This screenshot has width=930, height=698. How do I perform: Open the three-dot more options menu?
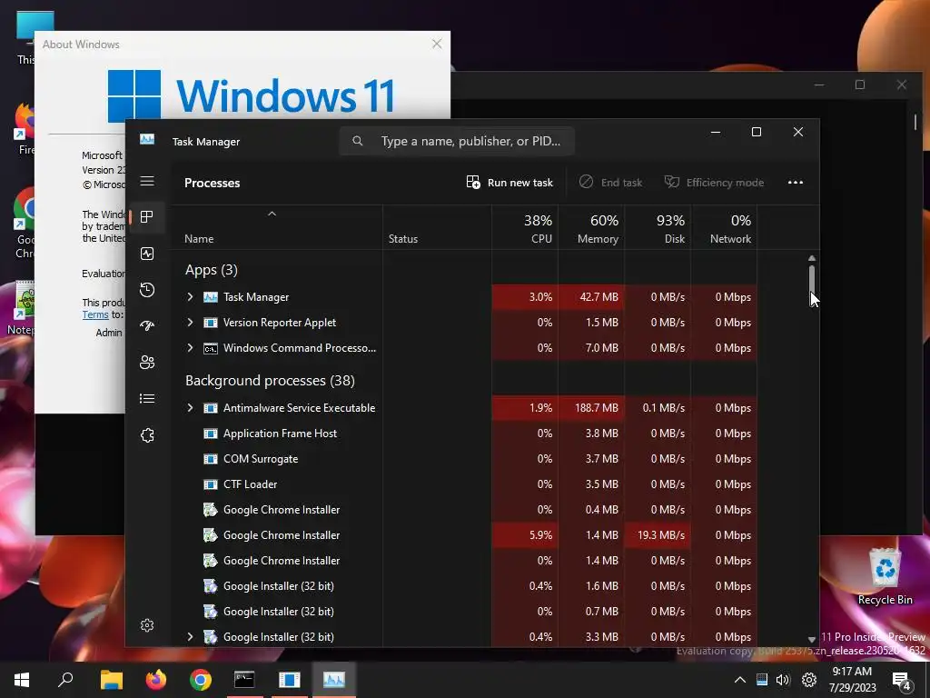(x=796, y=182)
